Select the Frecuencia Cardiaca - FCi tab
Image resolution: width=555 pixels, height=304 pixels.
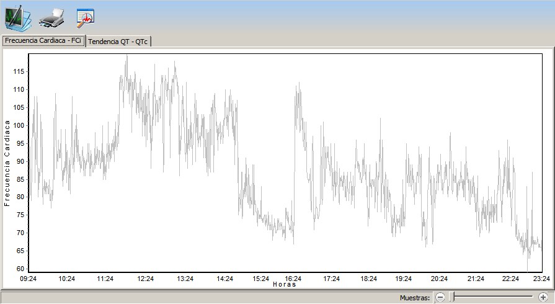pyautogui.click(x=43, y=41)
